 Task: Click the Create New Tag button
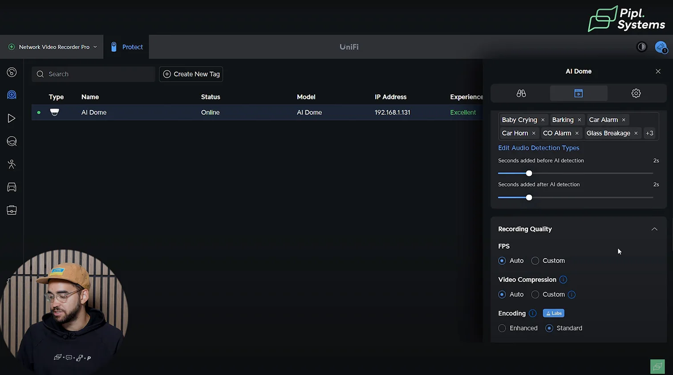click(191, 74)
